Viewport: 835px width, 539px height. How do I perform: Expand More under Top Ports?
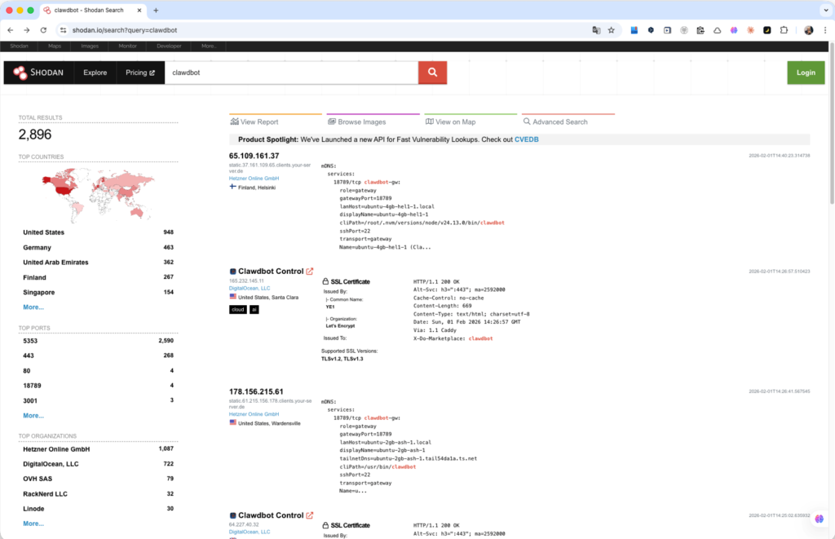[33, 415]
